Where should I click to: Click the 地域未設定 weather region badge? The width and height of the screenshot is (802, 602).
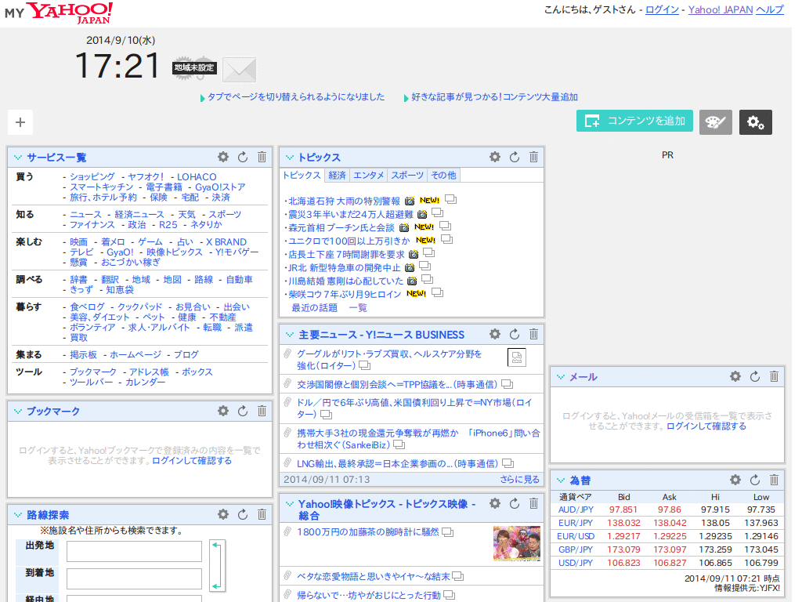(194, 67)
